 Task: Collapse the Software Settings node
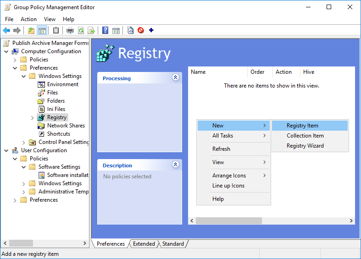point(24,167)
